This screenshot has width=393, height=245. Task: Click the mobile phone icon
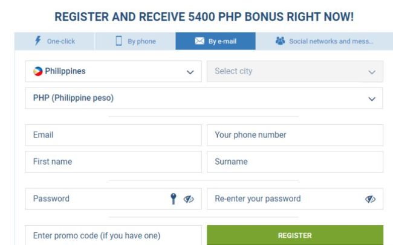click(x=119, y=41)
